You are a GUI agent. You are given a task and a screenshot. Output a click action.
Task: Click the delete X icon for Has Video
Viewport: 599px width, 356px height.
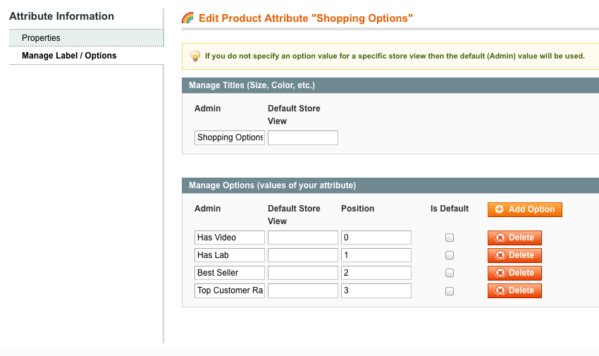coord(500,238)
